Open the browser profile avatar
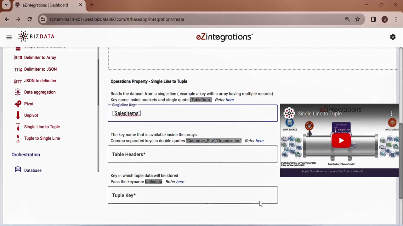The image size is (403, 226). tap(384, 19)
